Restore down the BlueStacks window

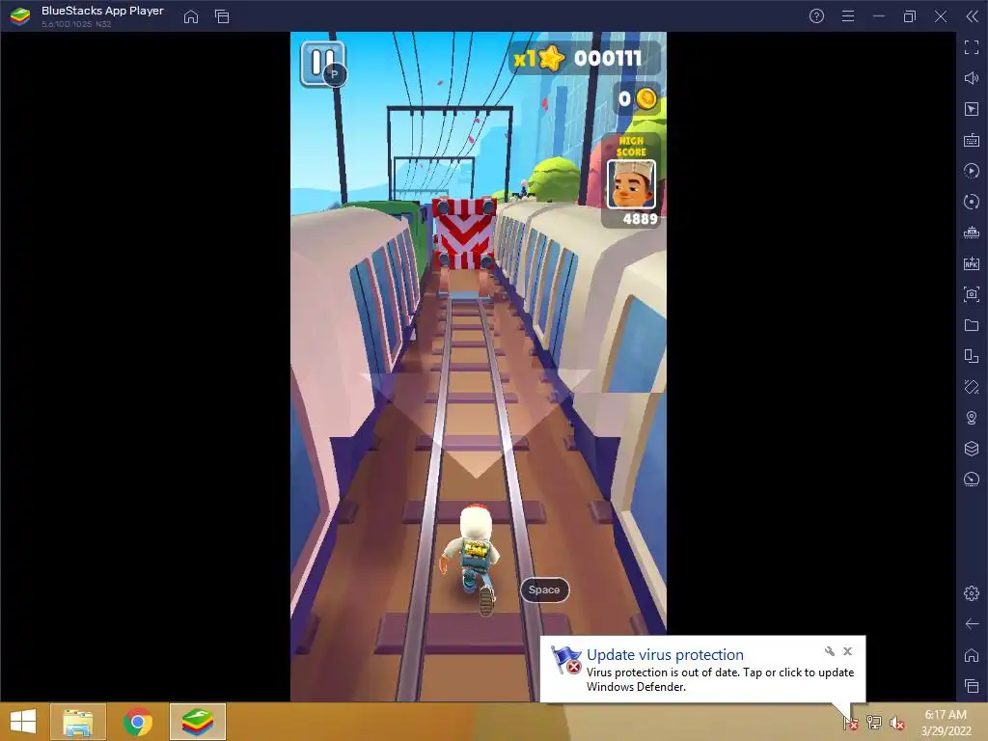coord(910,16)
